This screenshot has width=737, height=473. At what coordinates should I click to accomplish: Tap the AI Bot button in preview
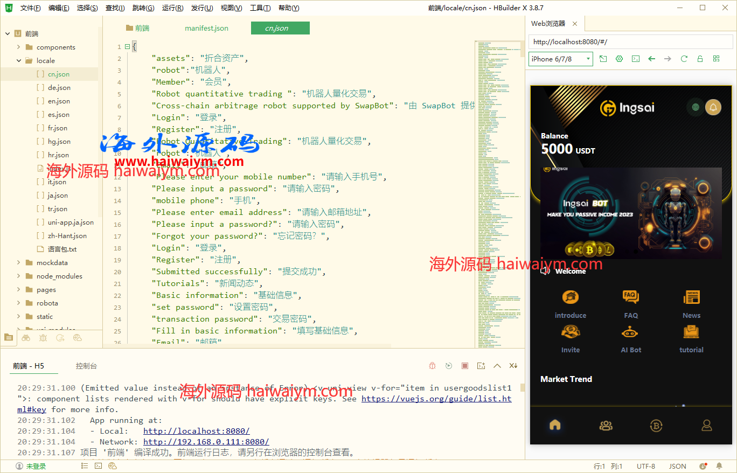coord(631,339)
